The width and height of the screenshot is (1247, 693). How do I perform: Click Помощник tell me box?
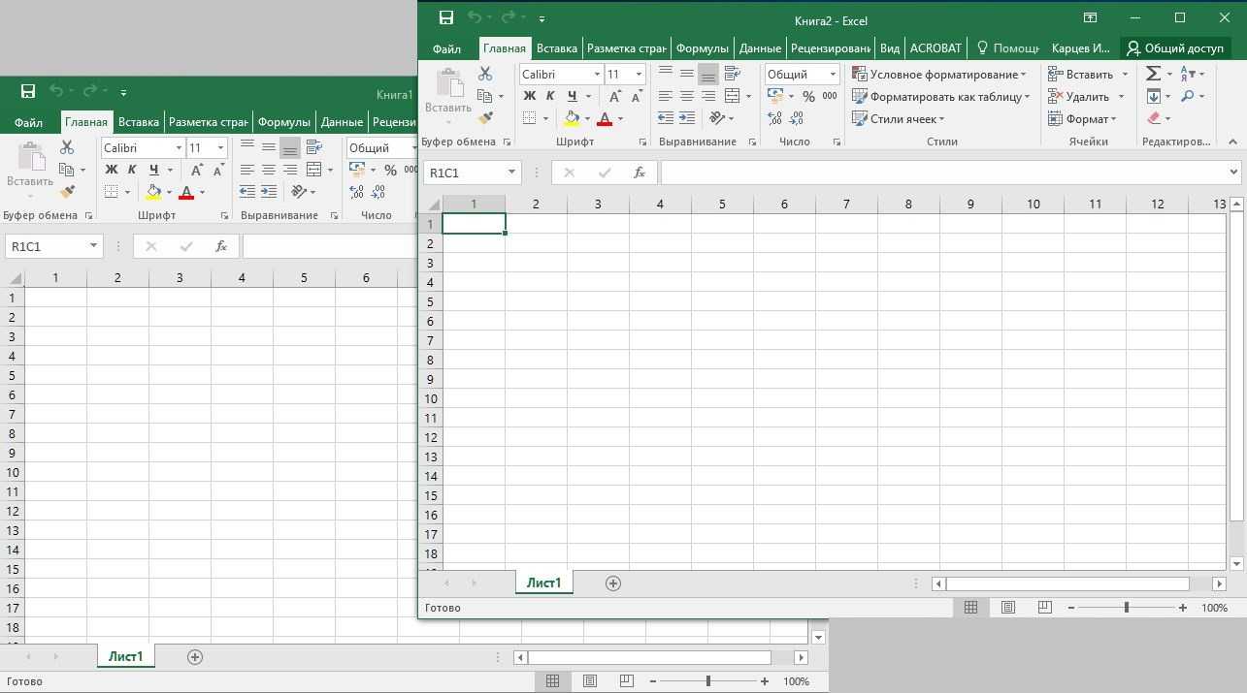pyautogui.click(x=1007, y=47)
